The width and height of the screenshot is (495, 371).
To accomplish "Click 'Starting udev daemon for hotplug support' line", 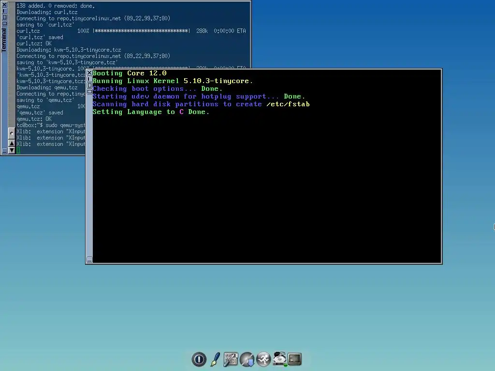I will [x=199, y=97].
